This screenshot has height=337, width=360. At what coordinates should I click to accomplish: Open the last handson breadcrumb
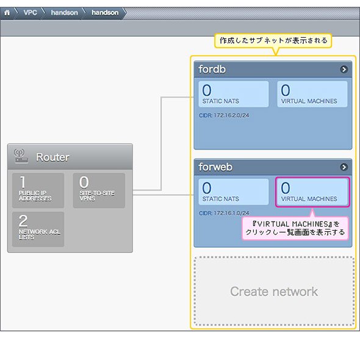point(105,12)
